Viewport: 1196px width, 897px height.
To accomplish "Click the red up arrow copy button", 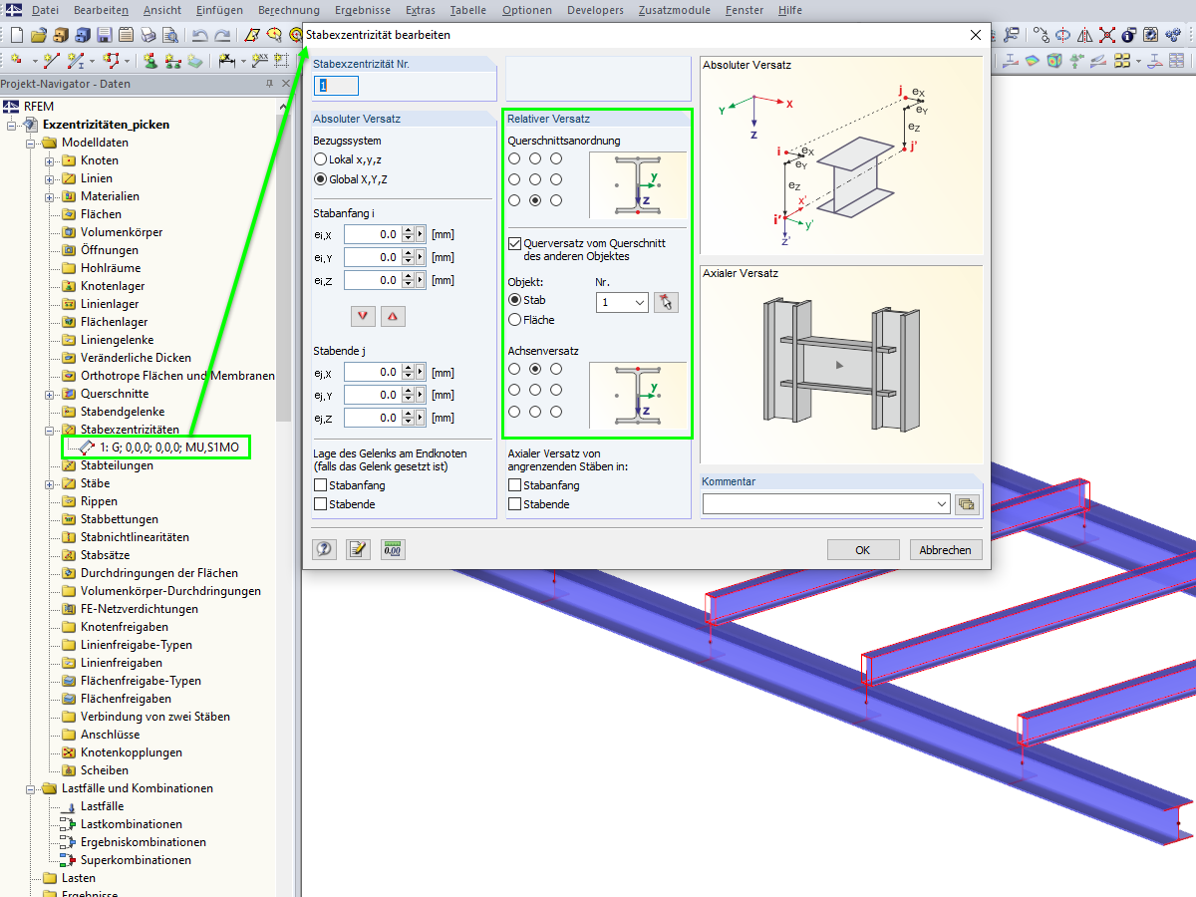I will (393, 316).
